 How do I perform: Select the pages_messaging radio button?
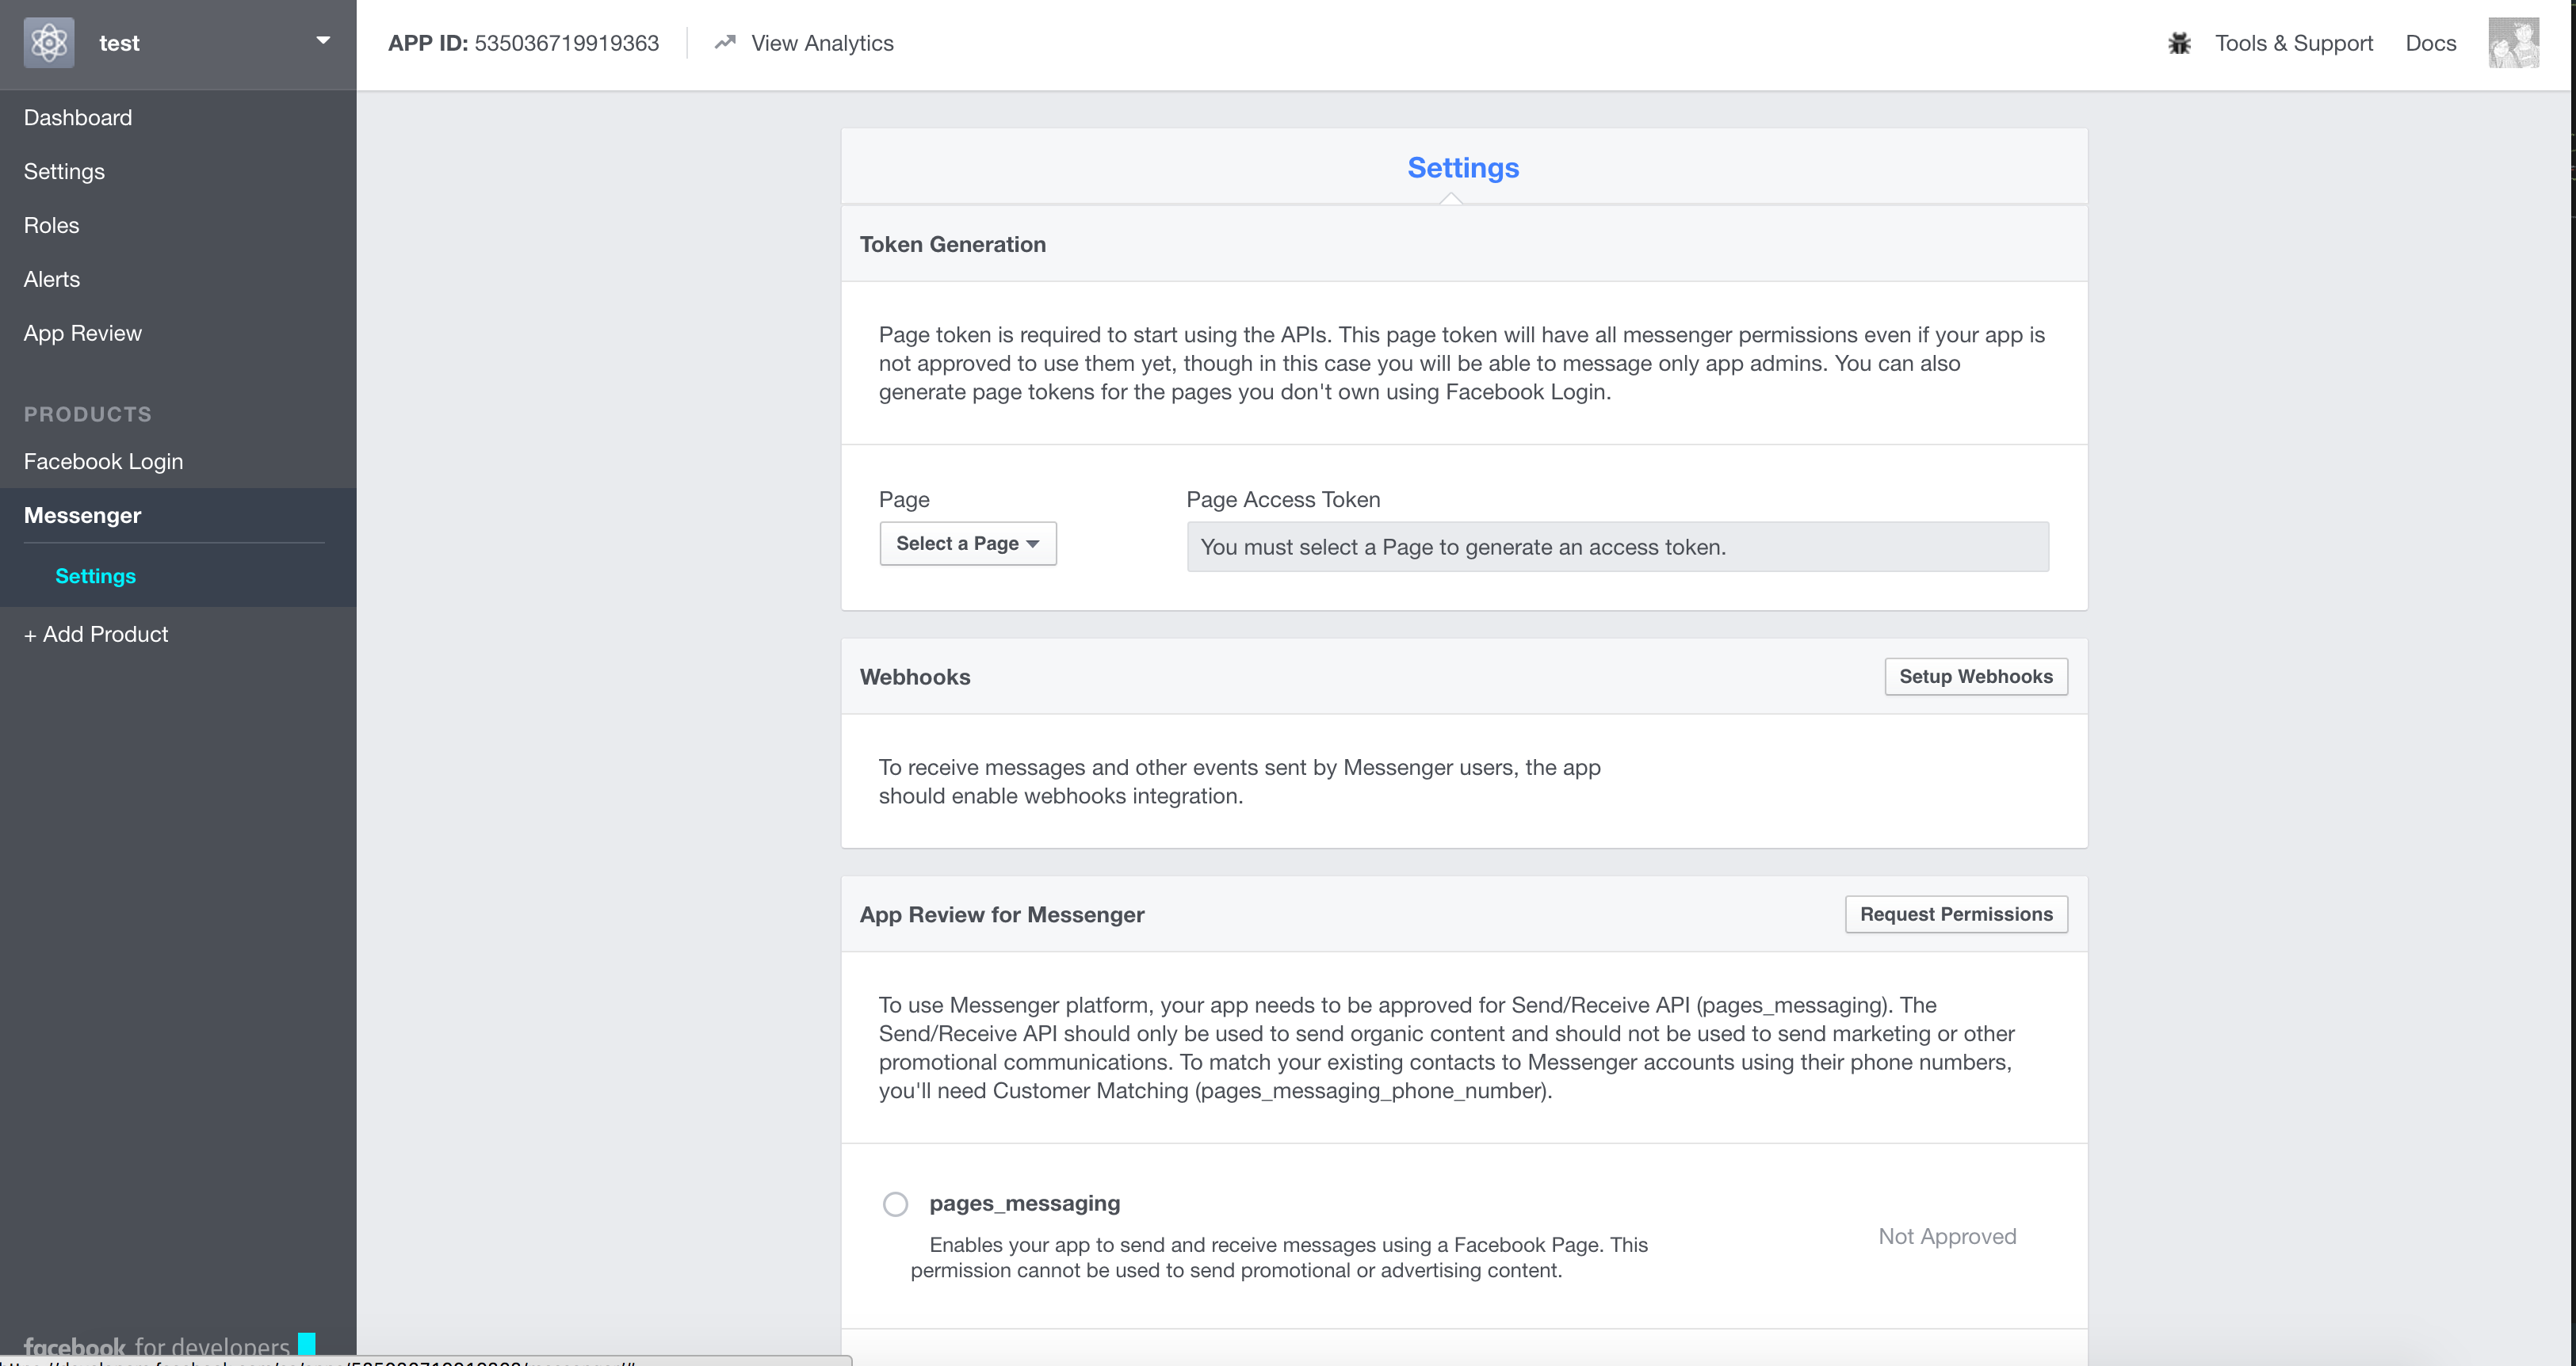coord(895,1203)
